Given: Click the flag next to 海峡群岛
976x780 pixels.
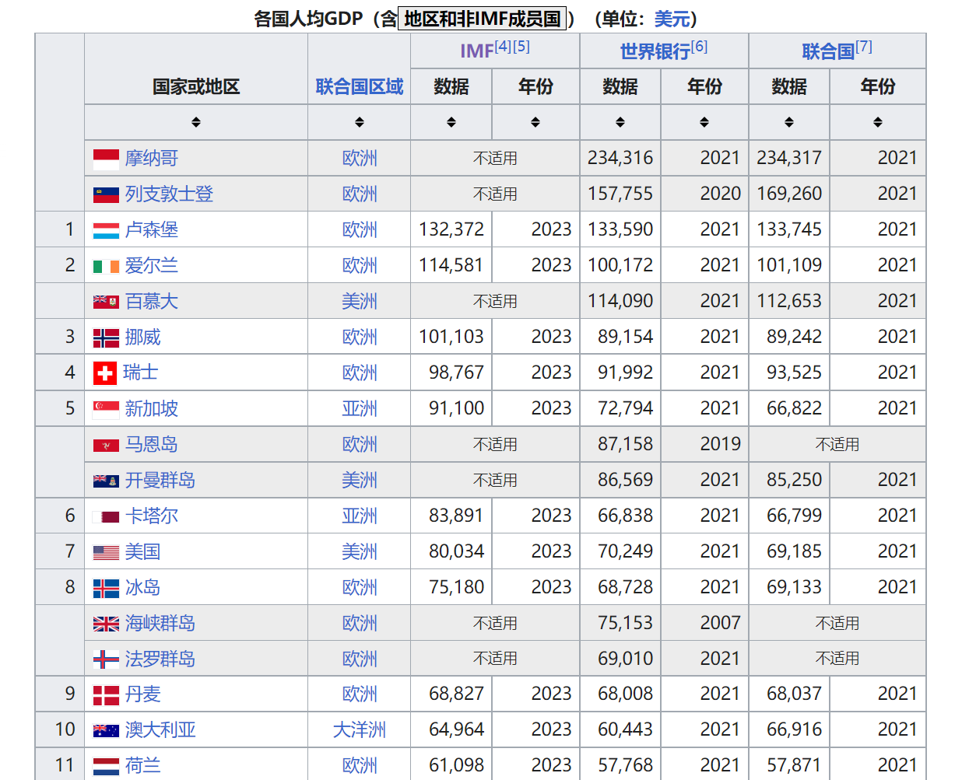Looking at the screenshot, I should click(106, 624).
